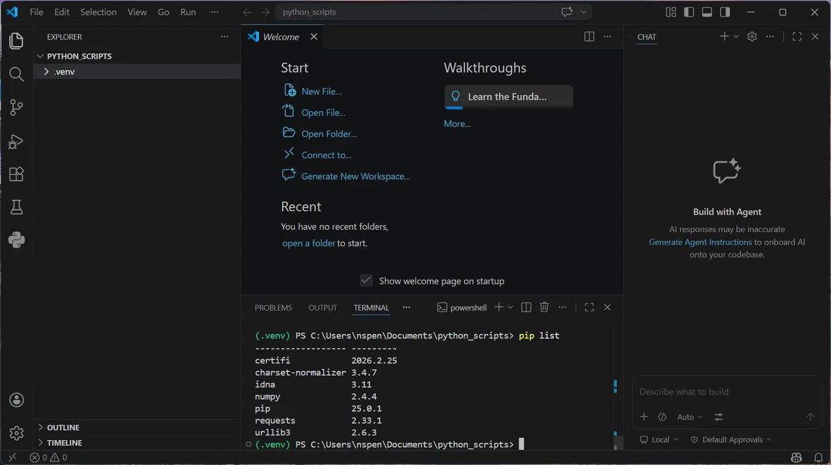The width and height of the screenshot is (831, 465).
Task: Open Chat settings gear
Action: pyautogui.click(x=752, y=37)
